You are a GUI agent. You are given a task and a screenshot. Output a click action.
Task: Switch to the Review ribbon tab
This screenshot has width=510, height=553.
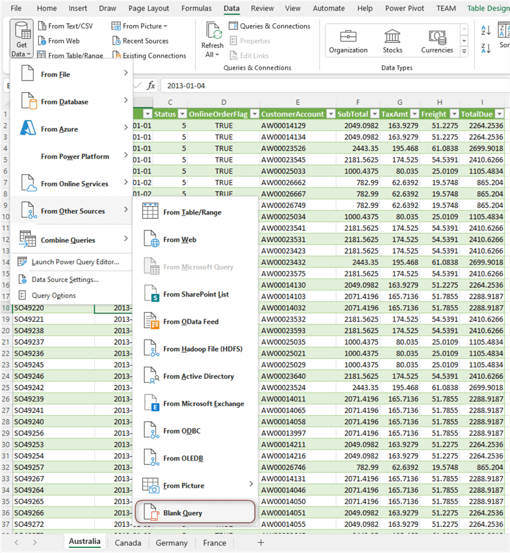coord(262,8)
